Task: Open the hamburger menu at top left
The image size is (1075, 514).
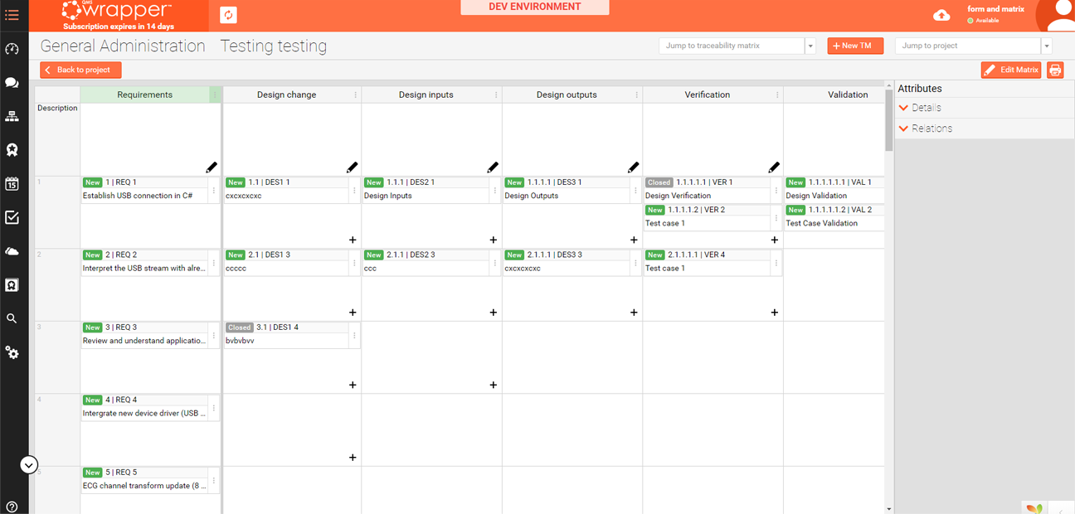Action: tap(12, 15)
